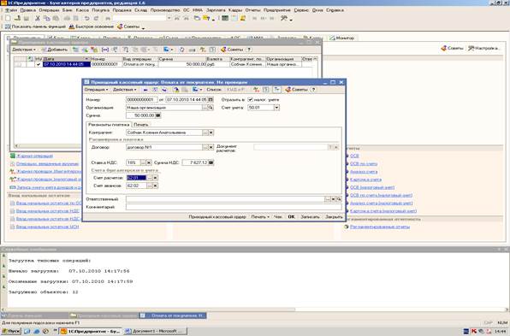
Task: Click the Советы icon in document toolbar
Action: click(296, 90)
